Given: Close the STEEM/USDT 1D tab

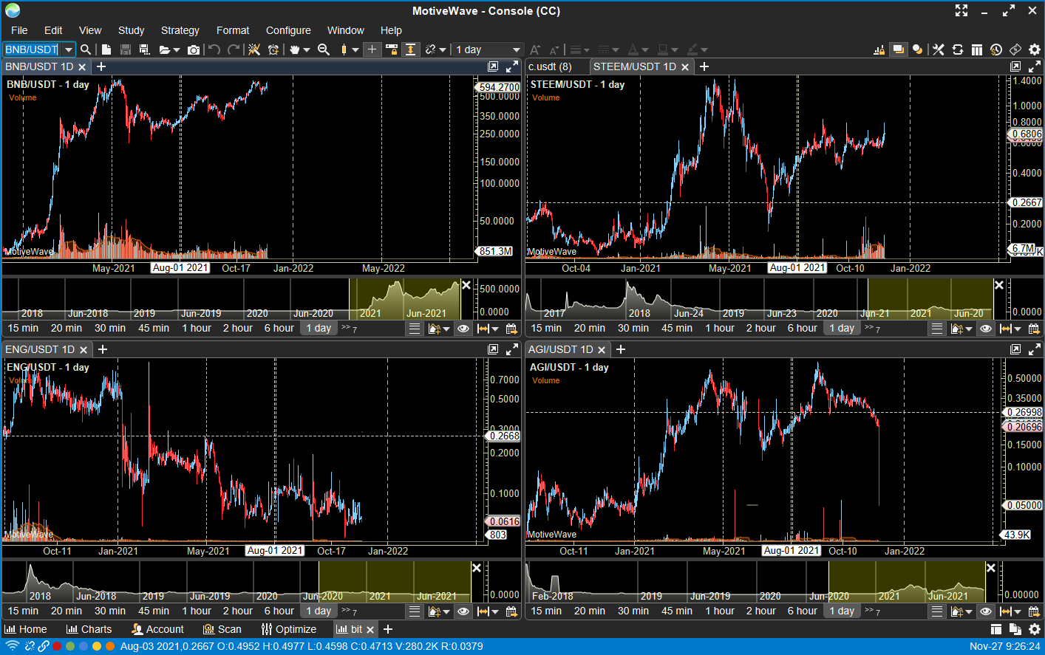Looking at the screenshot, I should tap(685, 67).
